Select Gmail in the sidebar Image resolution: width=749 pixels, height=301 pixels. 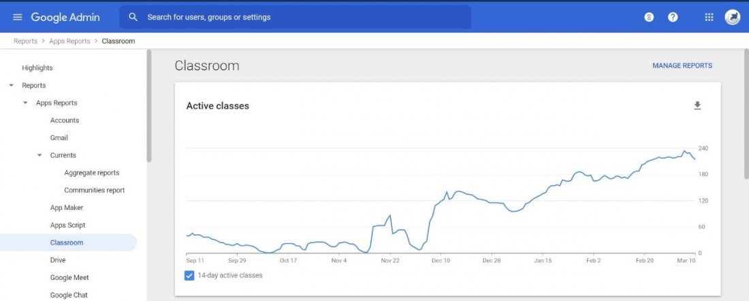59,138
